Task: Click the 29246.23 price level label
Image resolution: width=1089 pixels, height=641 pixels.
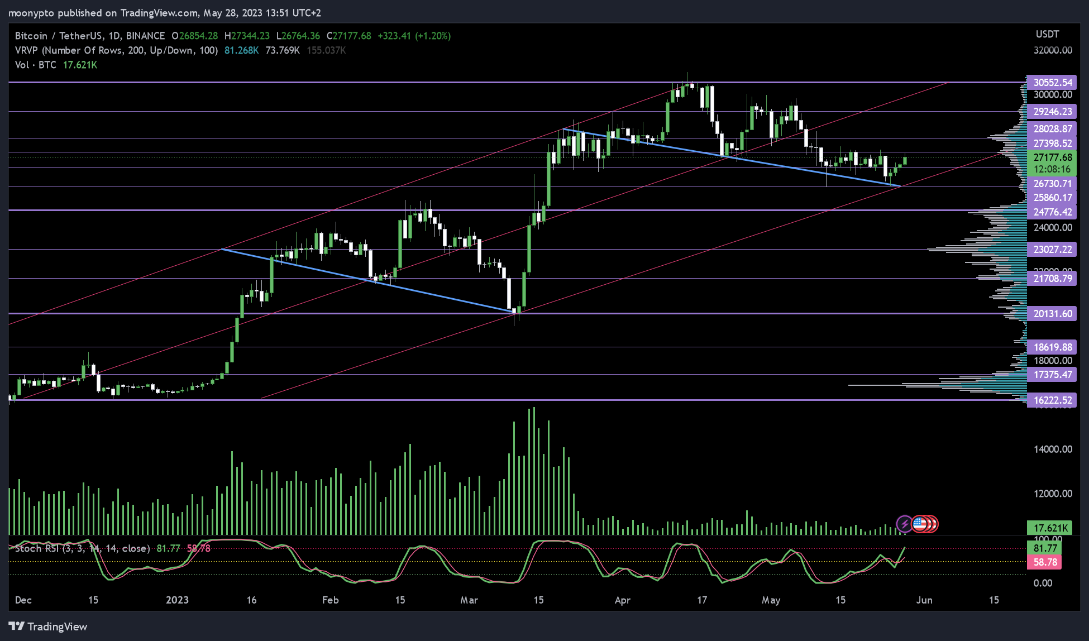Action: click(1052, 111)
